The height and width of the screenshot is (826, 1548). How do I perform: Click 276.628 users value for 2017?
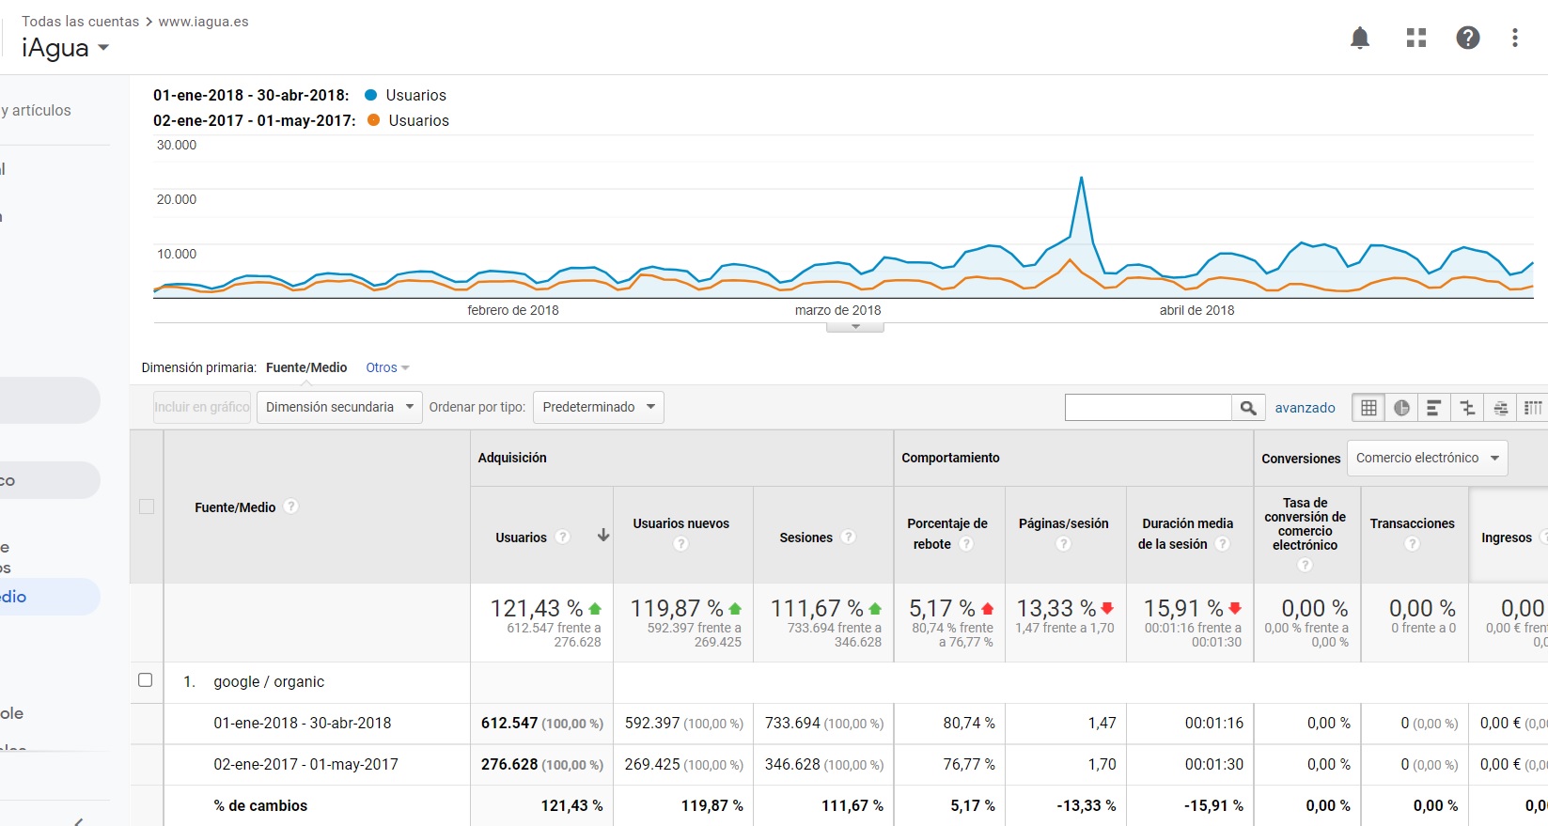click(x=509, y=764)
